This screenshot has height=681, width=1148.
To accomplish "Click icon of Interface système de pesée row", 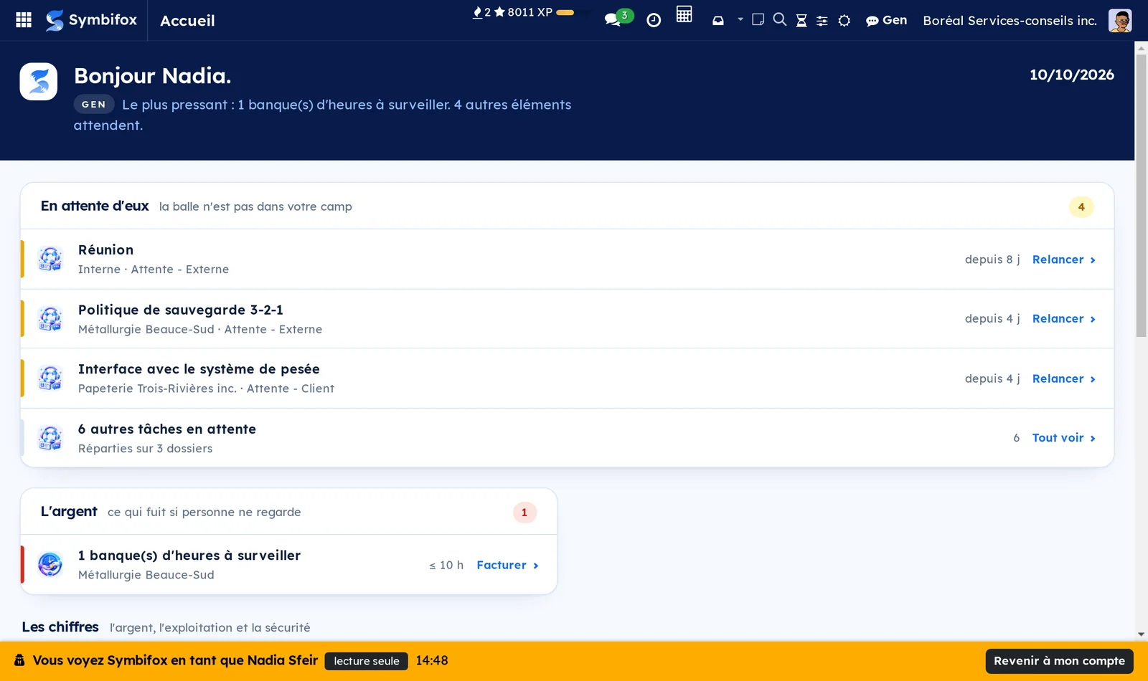I will 50,378.
